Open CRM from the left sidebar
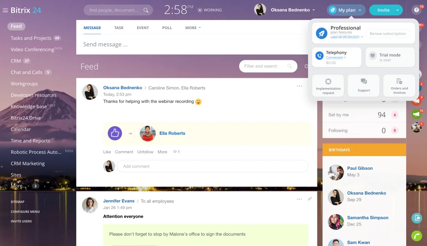 [16, 60]
